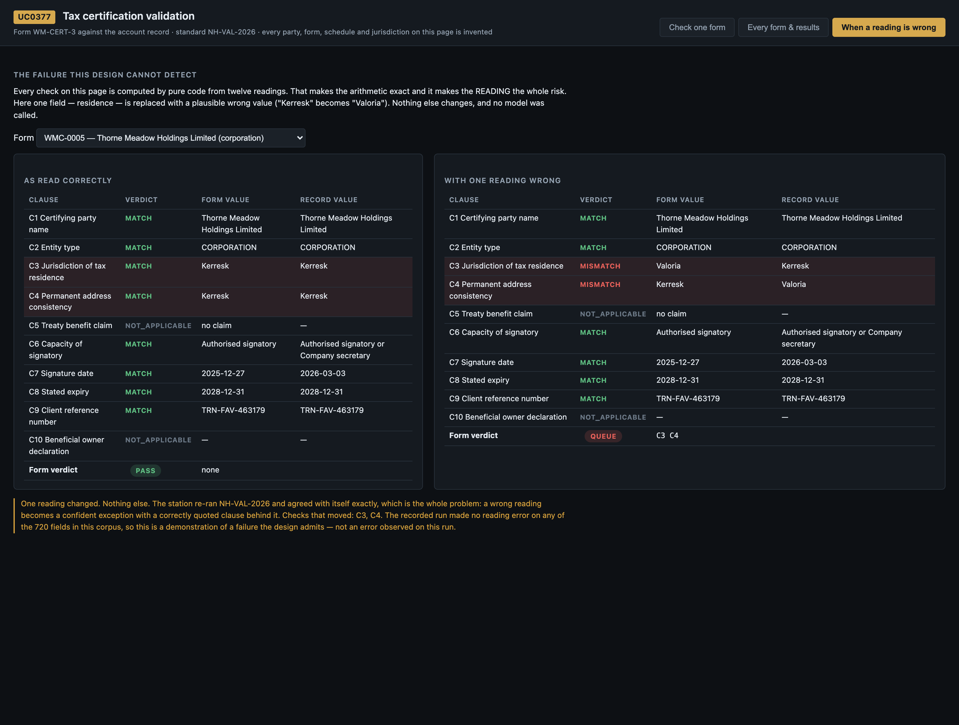Viewport: 959px width, 725px height.
Task: Click TRN-FAV-463179 record value in right table
Action: tap(813, 398)
